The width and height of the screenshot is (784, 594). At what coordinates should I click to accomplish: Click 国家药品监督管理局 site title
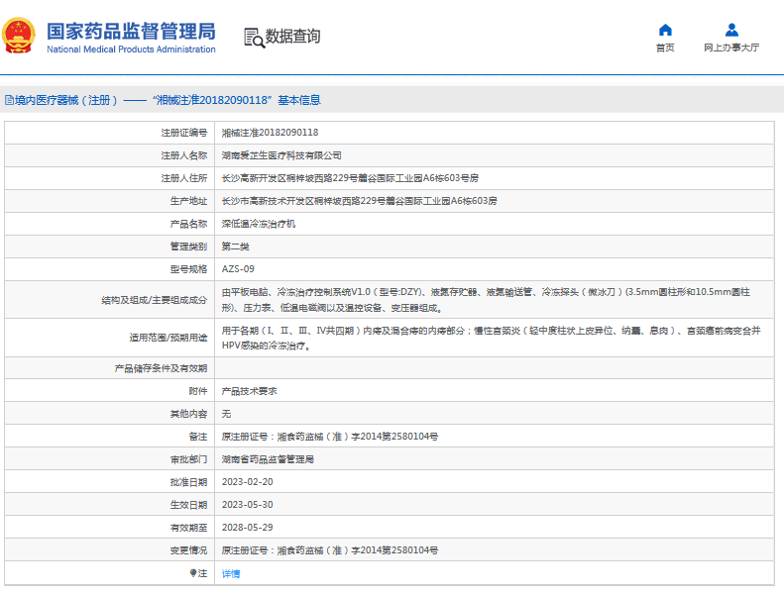131,31
